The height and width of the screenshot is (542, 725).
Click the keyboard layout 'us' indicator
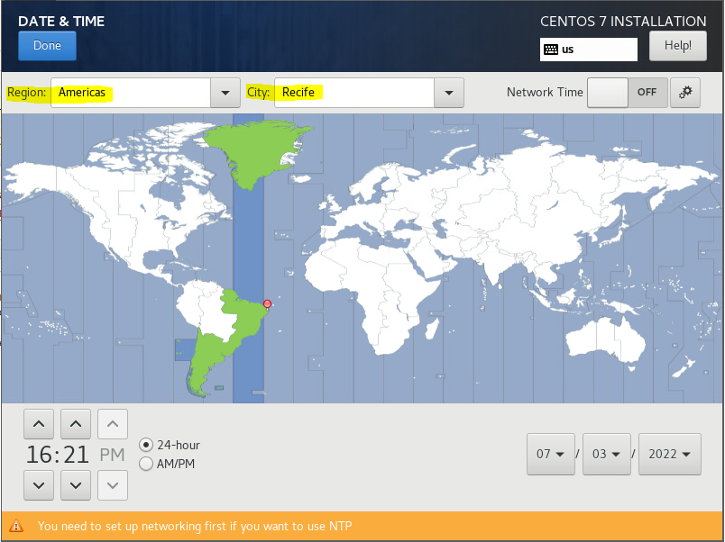click(x=588, y=50)
